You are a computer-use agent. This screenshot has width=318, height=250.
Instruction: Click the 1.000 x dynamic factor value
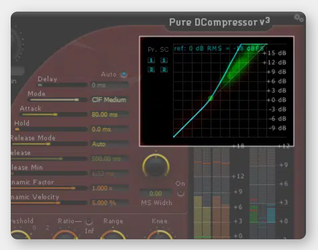pos(110,188)
